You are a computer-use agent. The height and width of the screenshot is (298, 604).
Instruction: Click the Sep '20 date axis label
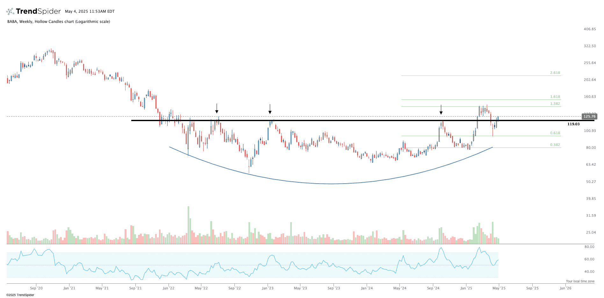coord(36,288)
